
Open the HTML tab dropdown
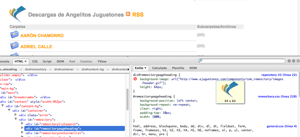25,61
